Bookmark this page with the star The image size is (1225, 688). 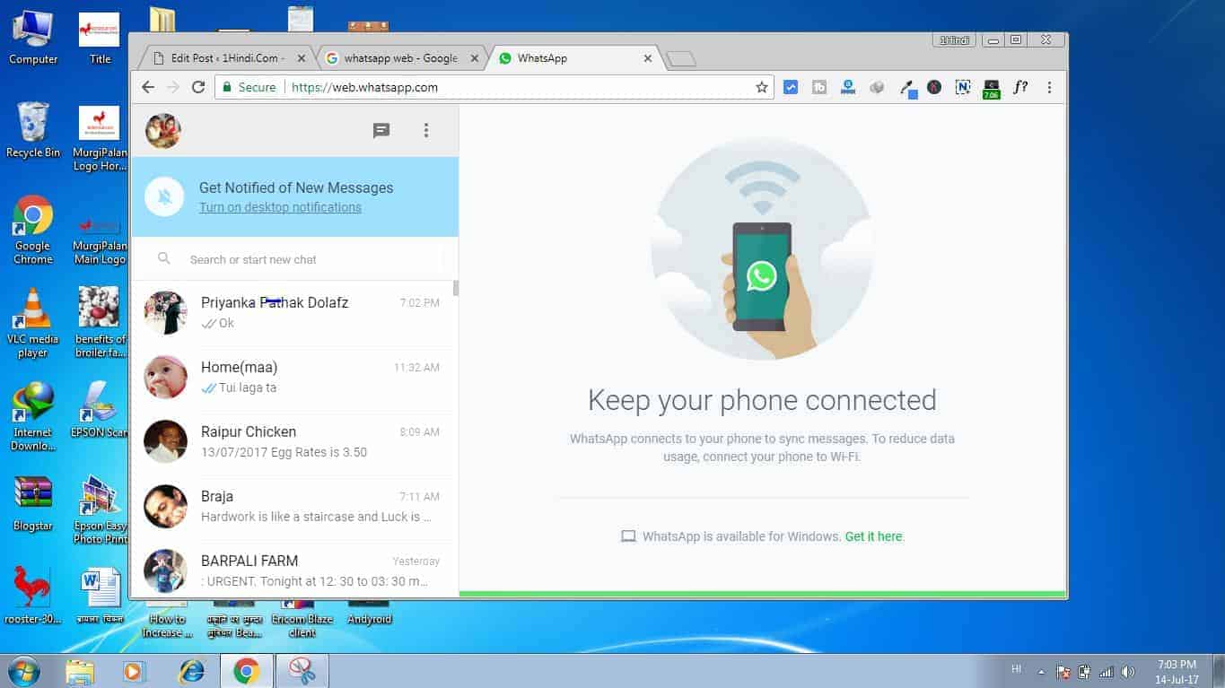(762, 87)
